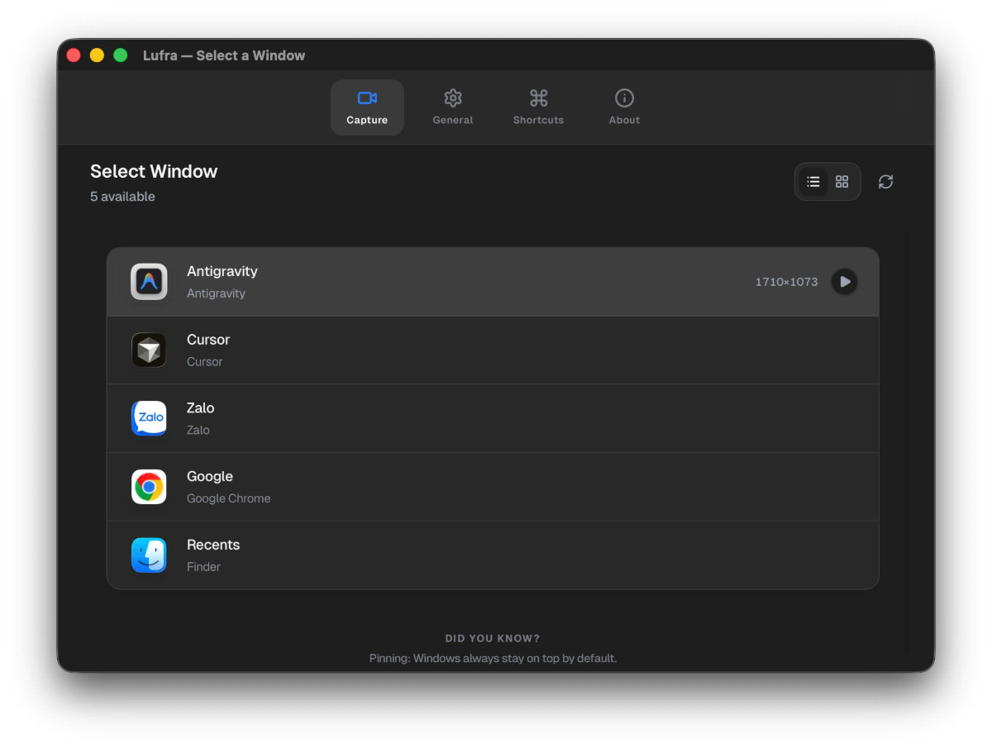Select the Cursor window title

point(208,340)
